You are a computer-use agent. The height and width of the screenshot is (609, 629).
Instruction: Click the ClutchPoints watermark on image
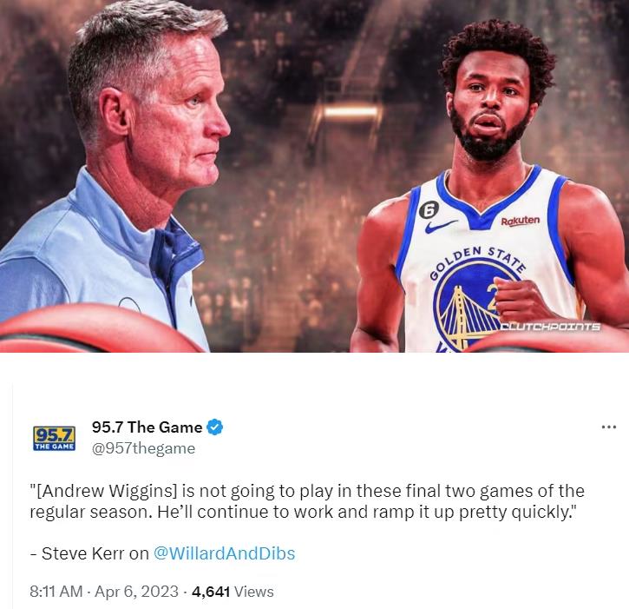550,327
